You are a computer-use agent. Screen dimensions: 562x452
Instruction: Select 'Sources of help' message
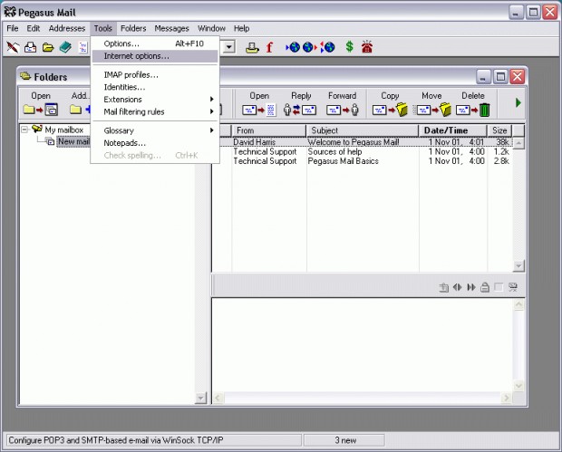point(363,152)
